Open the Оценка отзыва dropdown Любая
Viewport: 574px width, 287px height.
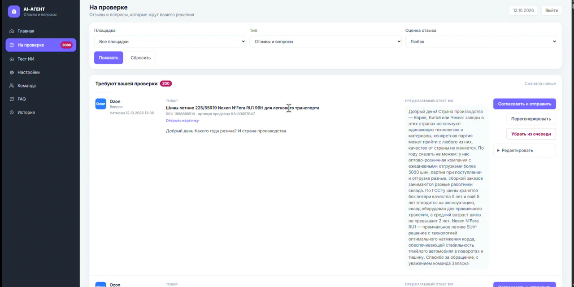click(x=481, y=42)
